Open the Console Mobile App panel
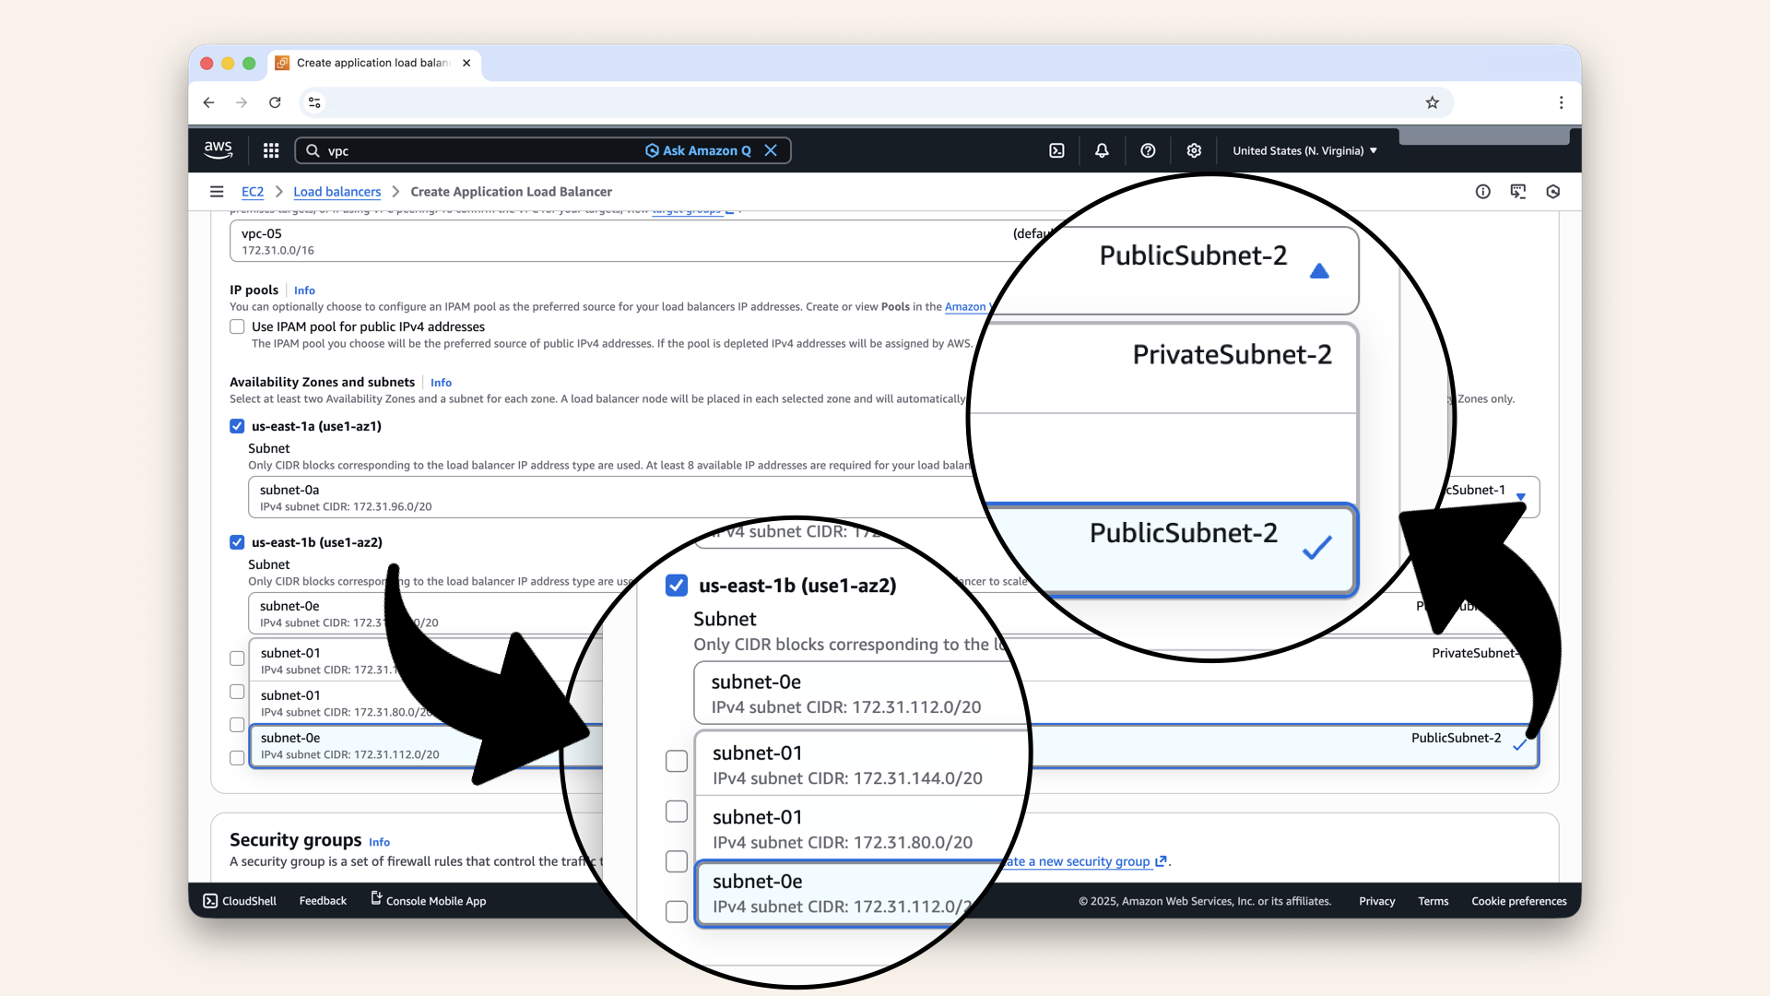This screenshot has width=1770, height=996. click(x=428, y=901)
